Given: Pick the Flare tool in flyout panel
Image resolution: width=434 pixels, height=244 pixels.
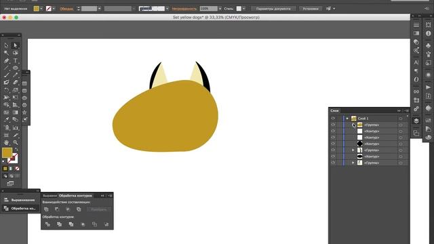Looking at the screenshot, I should click(24, 119).
